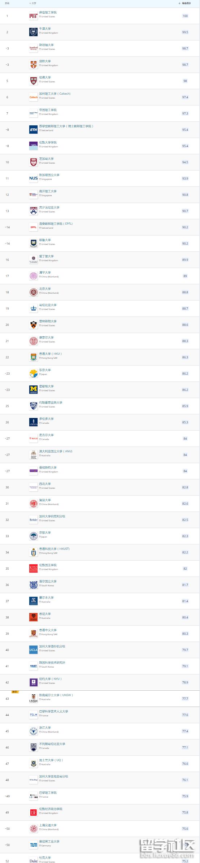
Task: Click the yellow 推荐 tag on UNSW row
Action: pyautogui.click(x=14, y=692)
